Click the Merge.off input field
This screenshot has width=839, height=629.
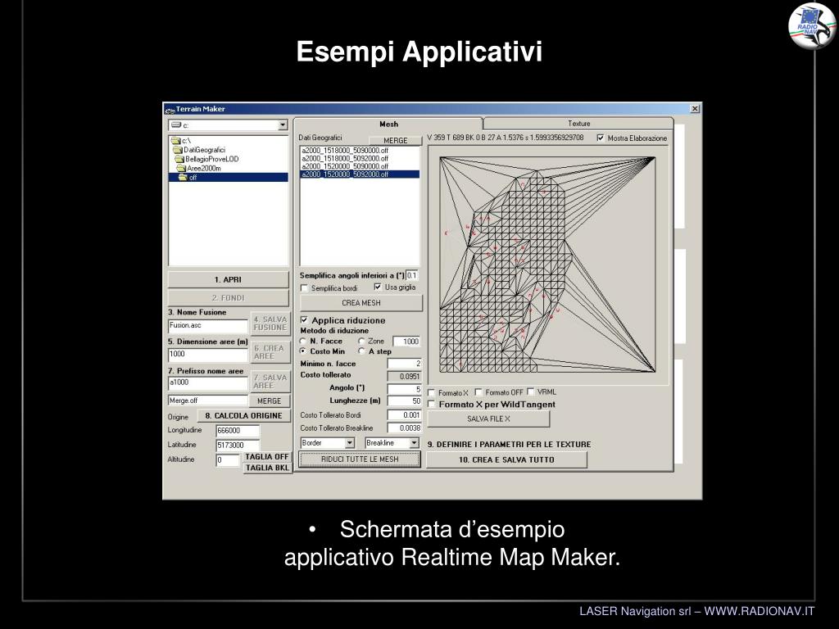[x=207, y=400]
